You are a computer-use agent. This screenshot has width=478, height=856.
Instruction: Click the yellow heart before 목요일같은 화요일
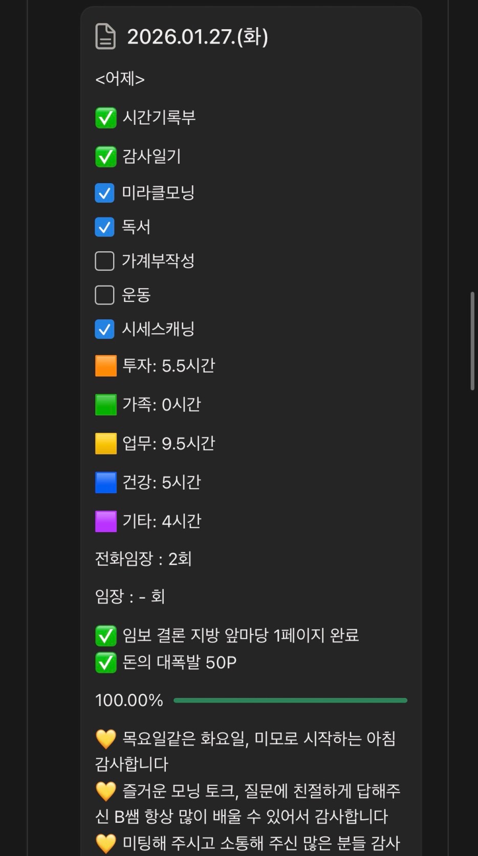pyautogui.click(x=106, y=739)
